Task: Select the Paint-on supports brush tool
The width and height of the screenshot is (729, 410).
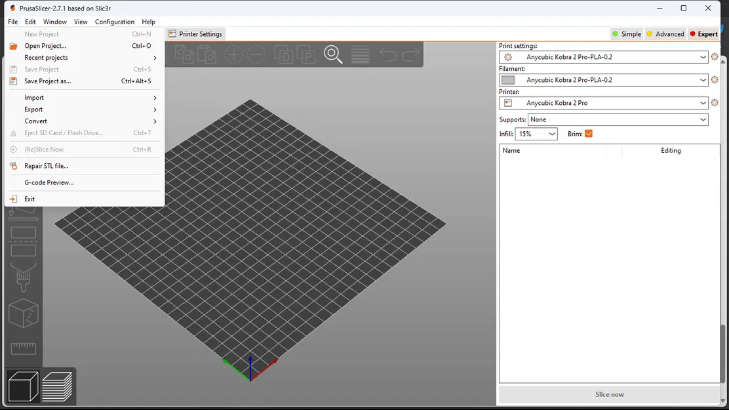Action: tap(23, 277)
